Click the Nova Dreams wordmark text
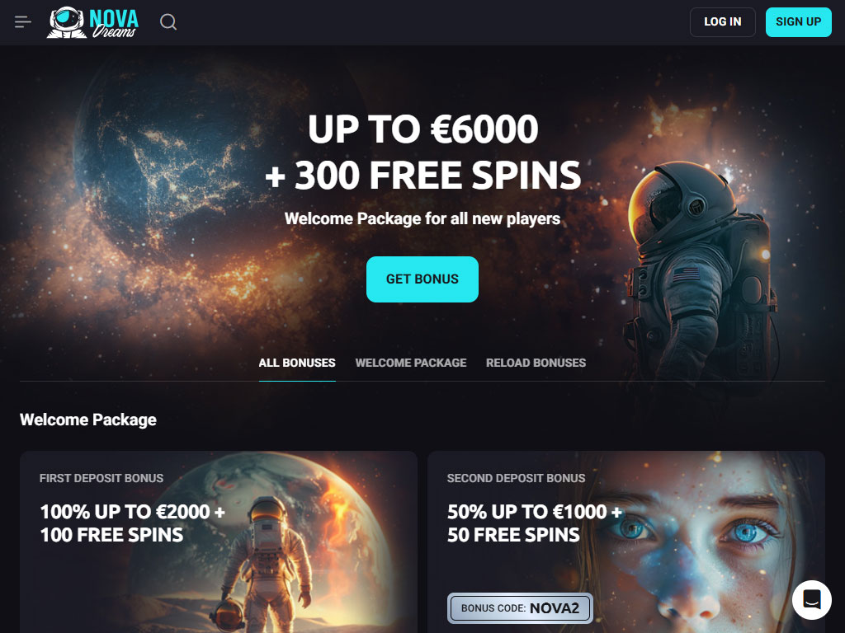Image resolution: width=845 pixels, height=633 pixels. (114, 23)
